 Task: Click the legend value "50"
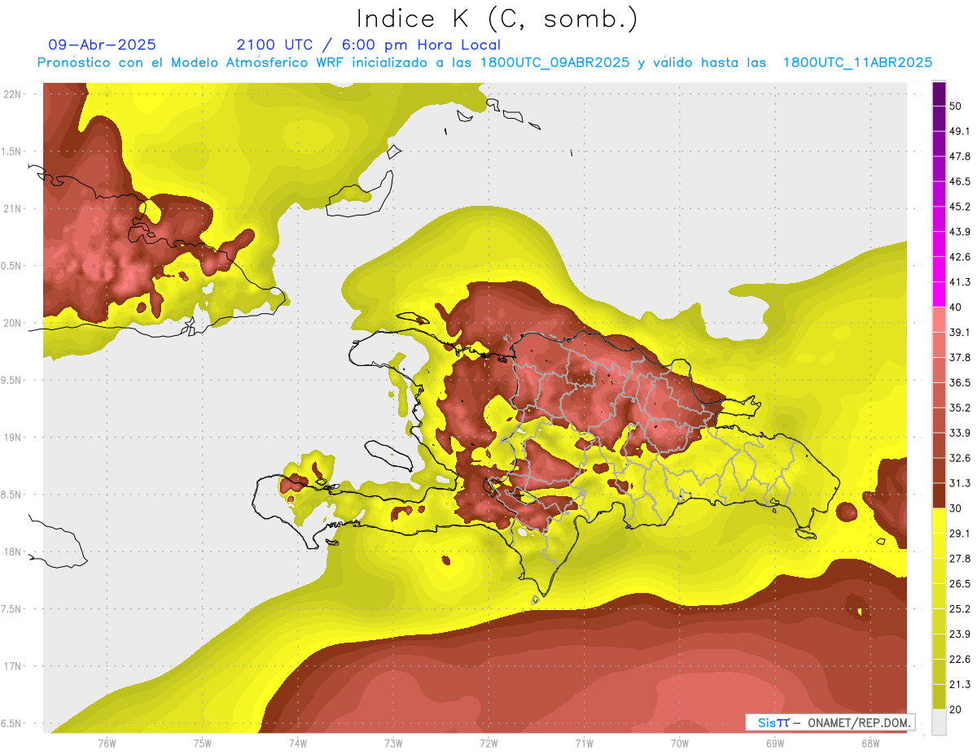point(956,106)
